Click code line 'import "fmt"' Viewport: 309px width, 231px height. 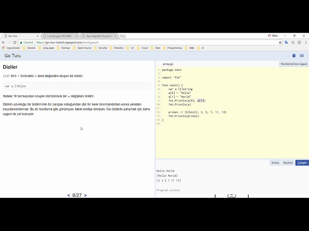point(171,77)
